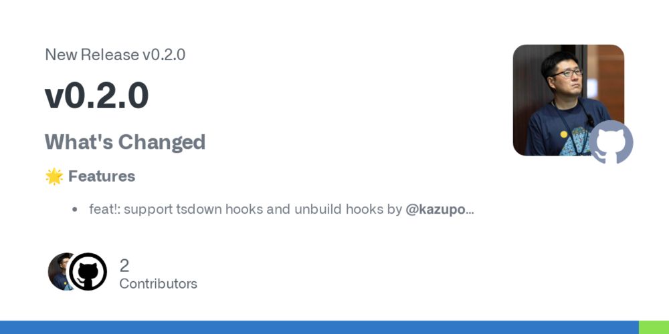The image size is (669, 334).
Task: Click the green language bar segment
Action: 654,327
